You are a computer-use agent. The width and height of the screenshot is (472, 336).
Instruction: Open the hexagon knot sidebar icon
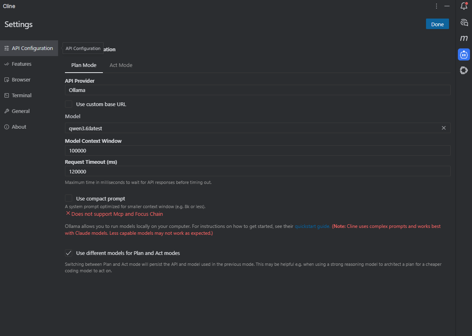pyautogui.click(x=464, y=70)
